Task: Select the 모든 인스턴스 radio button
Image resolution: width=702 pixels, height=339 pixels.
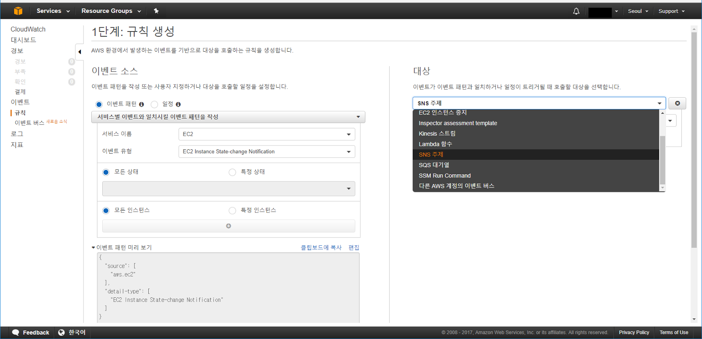Action: [106, 211]
